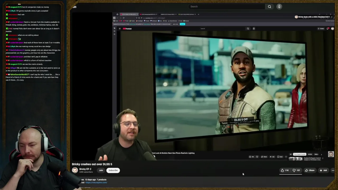The image size is (338, 190).
Task: Open the inner YouTube hamburger guide menu
Action: (x=120, y=28)
